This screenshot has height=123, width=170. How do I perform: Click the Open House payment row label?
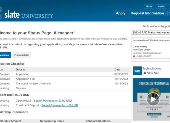tap(23, 101)
